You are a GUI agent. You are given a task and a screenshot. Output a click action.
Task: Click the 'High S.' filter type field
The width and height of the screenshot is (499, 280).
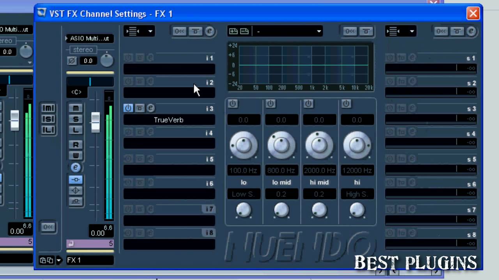357,194
